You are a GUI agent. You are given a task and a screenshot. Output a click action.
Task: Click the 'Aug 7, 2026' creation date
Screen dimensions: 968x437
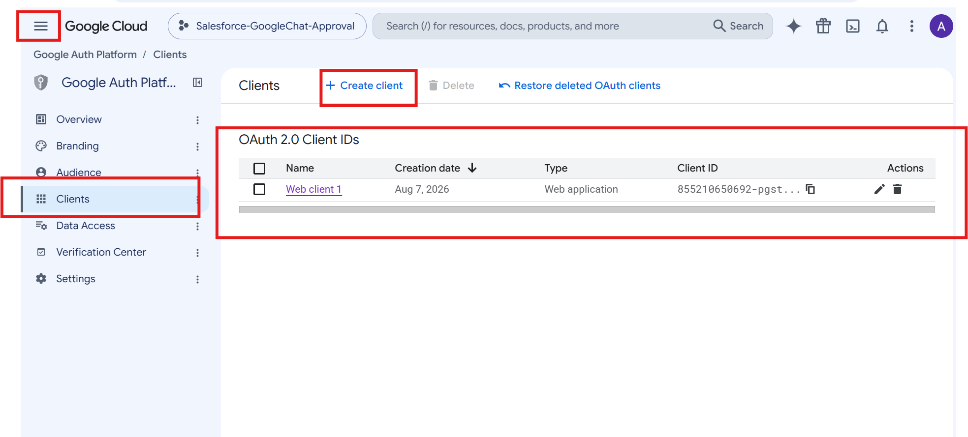click(422, 189)
